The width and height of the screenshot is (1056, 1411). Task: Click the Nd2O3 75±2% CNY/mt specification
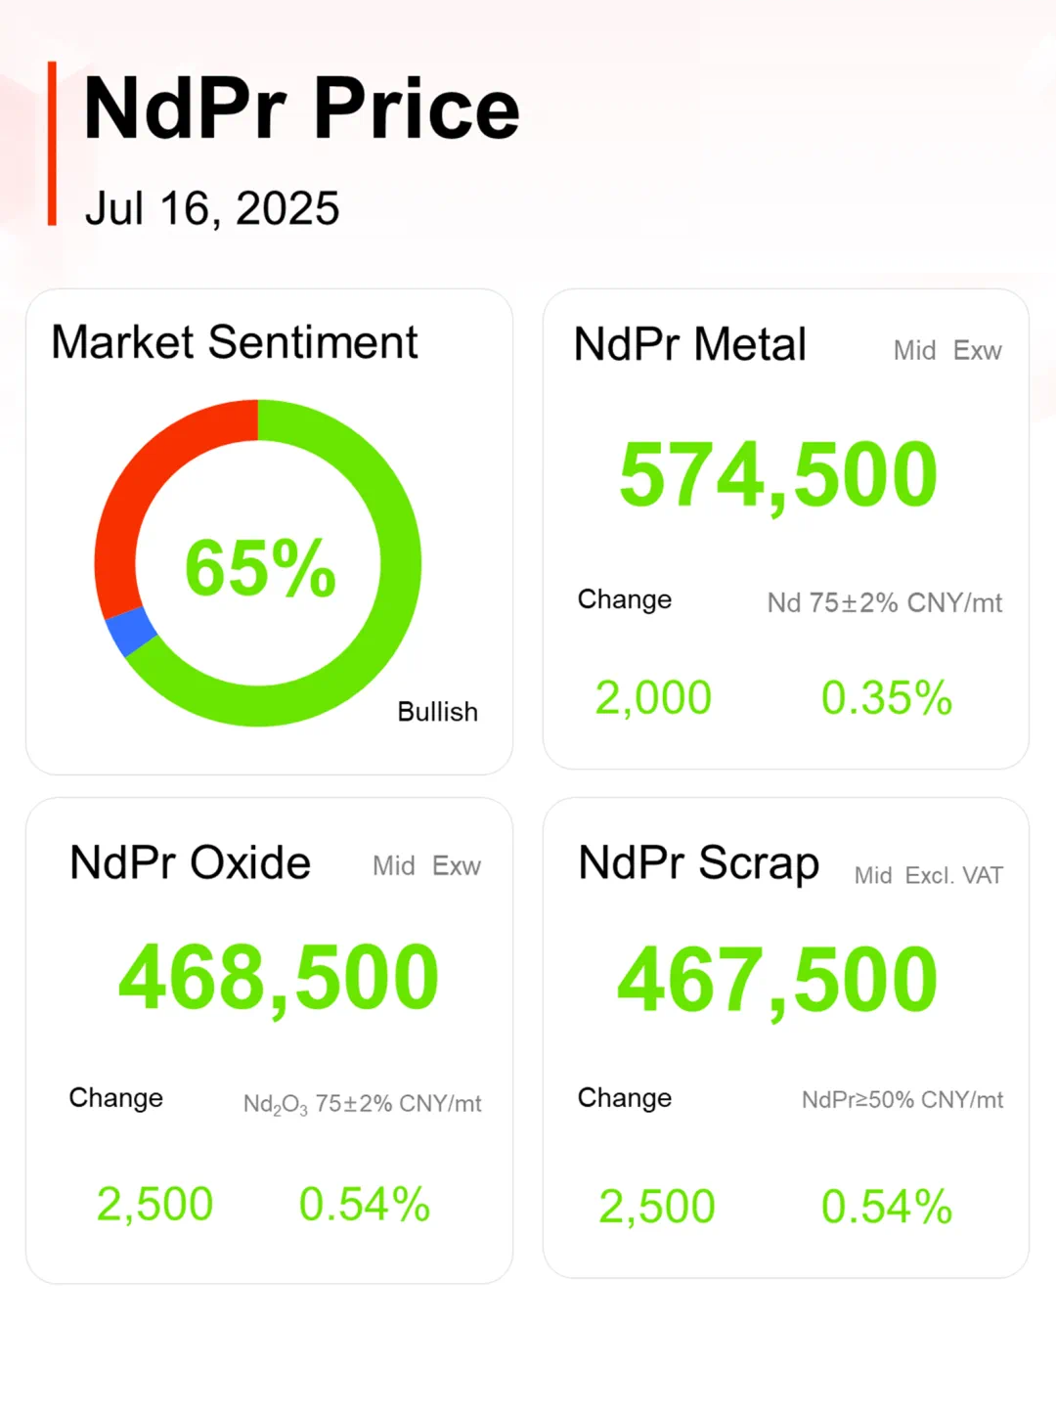pyautogui.click(x=362, y=1104)
